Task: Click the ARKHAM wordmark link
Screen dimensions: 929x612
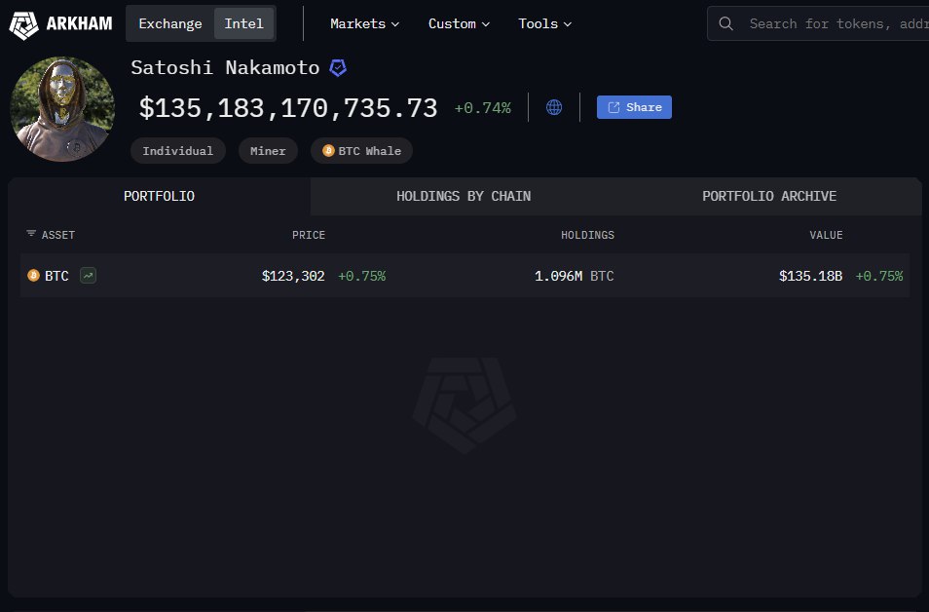Action: pos(79,23)
